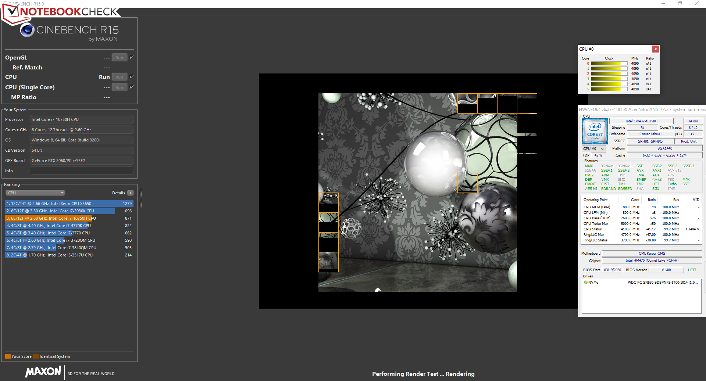Image resolution: width=706 pixels, height=381 pixels.
Task: Select the WDC PC SN530 drive entry
Action: coord(641,283)
